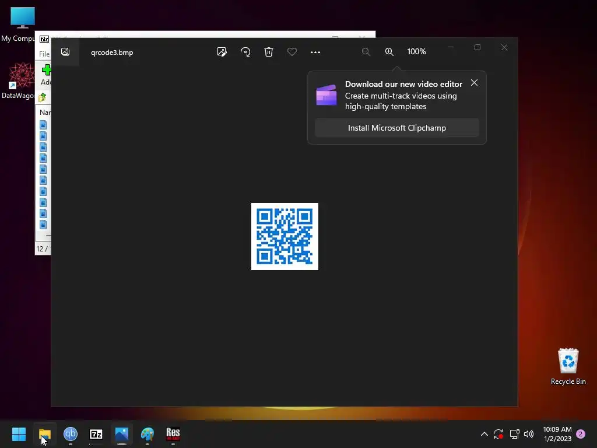
Task: Select the last file icon in 7-Zip list
Action: pyautogui.click(x=43, y=224)
